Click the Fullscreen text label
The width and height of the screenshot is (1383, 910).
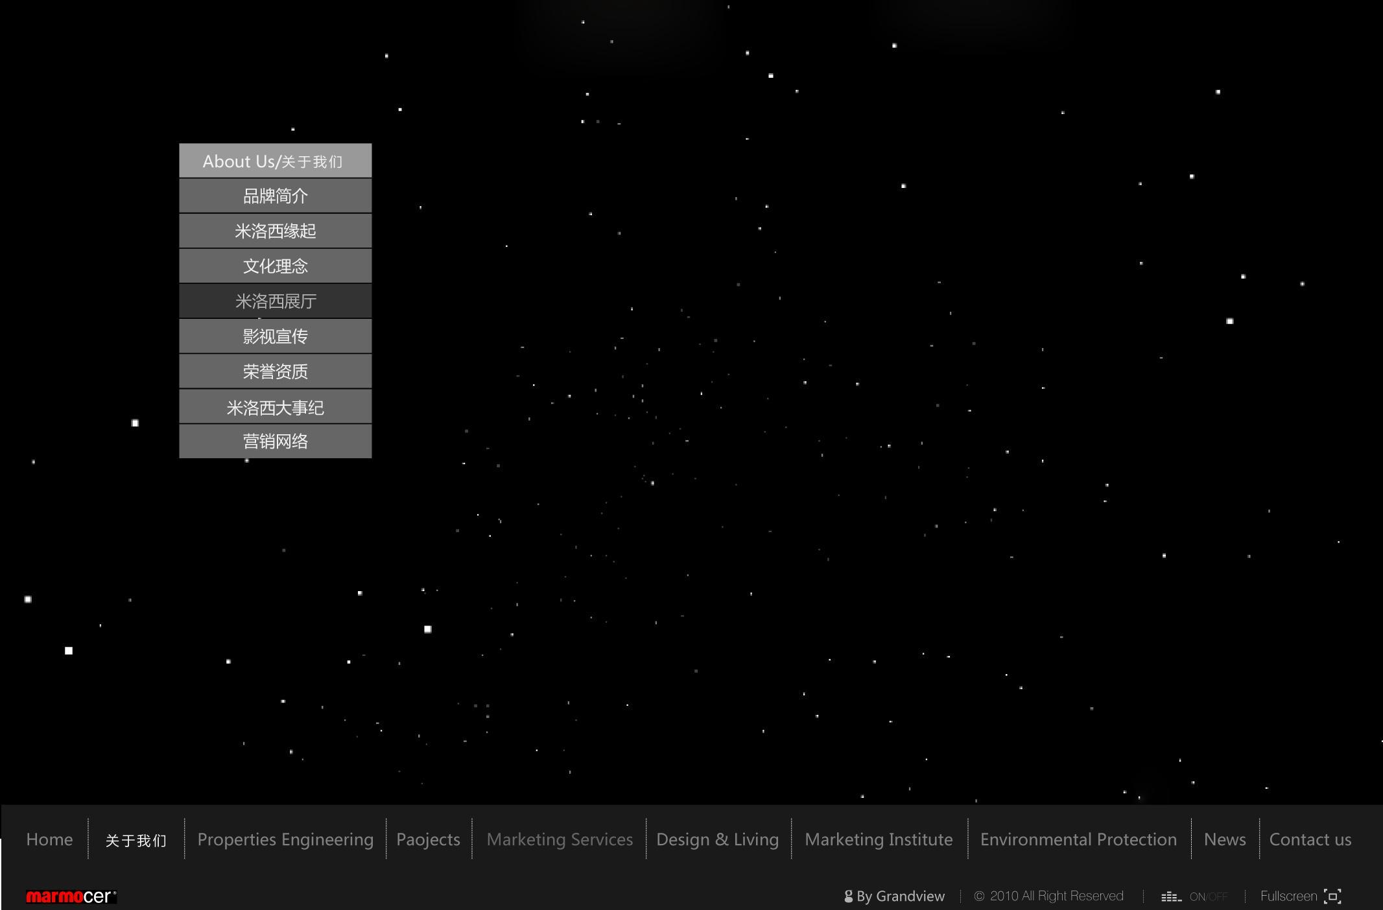1288,896
